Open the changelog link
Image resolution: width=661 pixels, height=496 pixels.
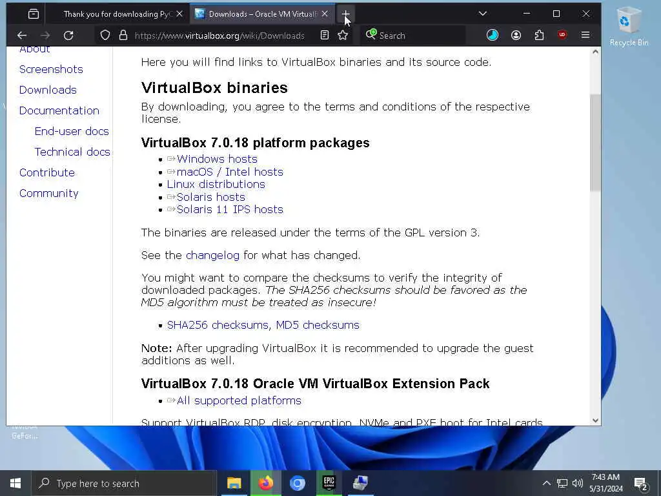212,255
